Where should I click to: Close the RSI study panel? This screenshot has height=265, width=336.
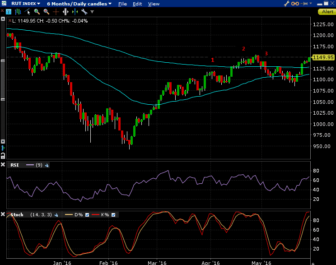[x=3, y=164]
